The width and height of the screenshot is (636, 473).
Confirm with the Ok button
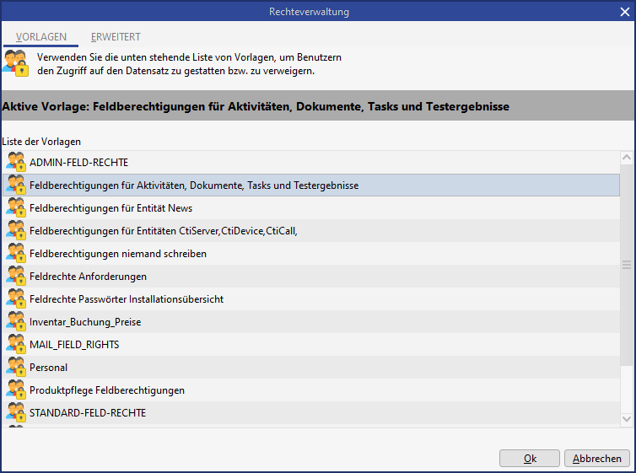[529, 459]
